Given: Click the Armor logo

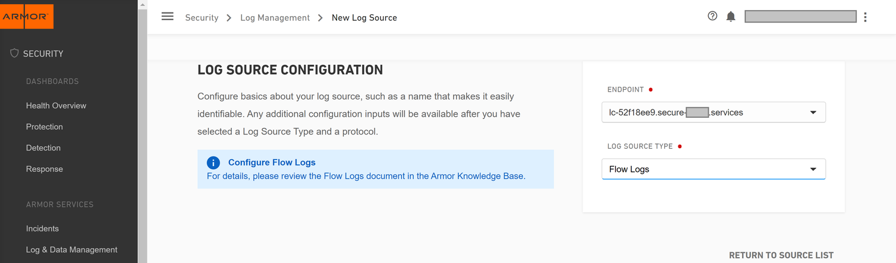Looking at the screenshot, I should 27,17.
